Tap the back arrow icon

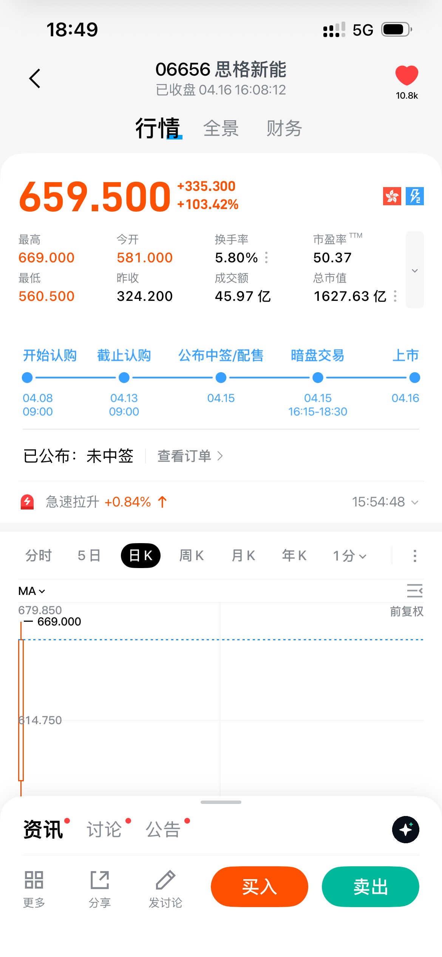point(35,79)
